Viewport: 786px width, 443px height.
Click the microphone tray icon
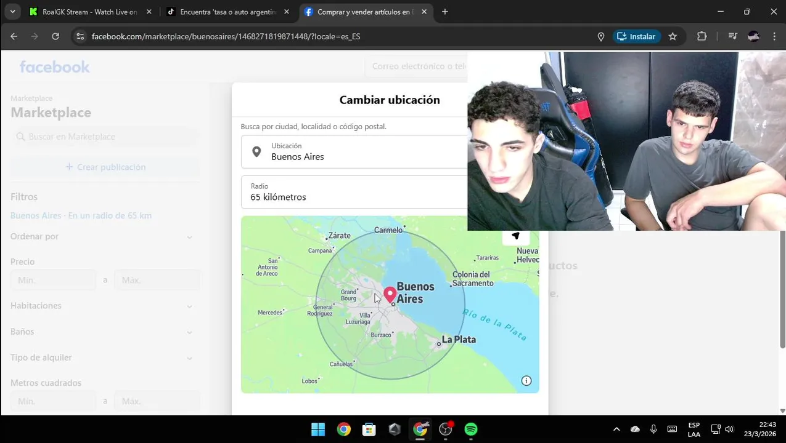click(x=653, y=429)
